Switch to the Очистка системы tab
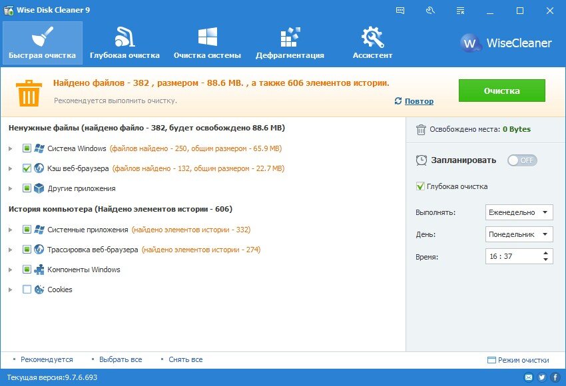Viewport: 566px width, 386px height. coord(207,43)
